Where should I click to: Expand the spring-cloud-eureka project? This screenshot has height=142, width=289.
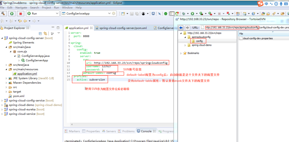[2, 110]
